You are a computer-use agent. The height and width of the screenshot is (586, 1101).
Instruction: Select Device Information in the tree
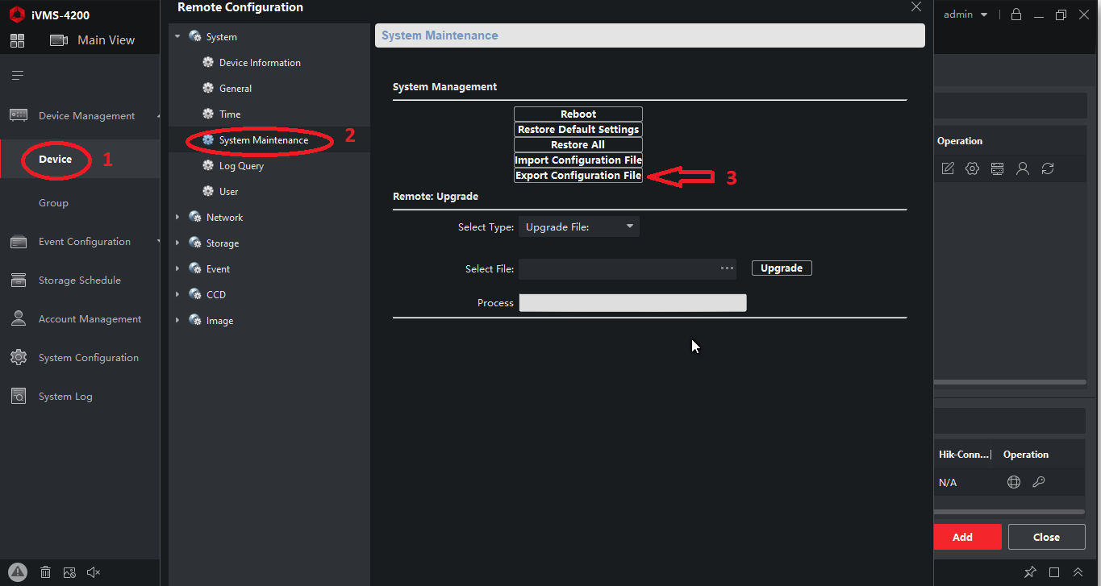point(260,63)
